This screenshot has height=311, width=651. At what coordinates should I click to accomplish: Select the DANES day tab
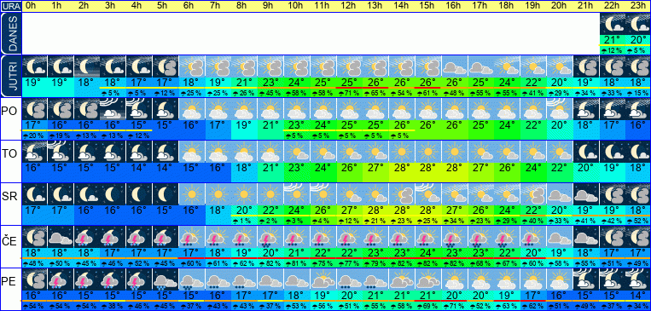click(10, 33)
